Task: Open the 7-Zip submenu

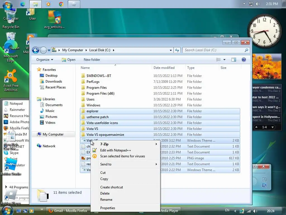Action: (x=125, y=144)
